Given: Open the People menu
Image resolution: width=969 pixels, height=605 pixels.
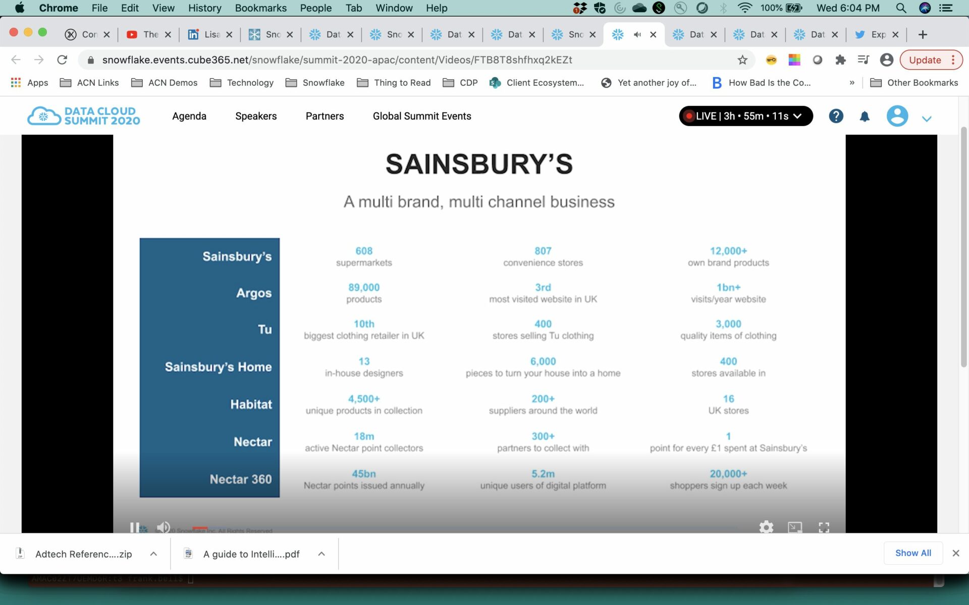Looking at the screenshot, I should [x=315, y=8].
